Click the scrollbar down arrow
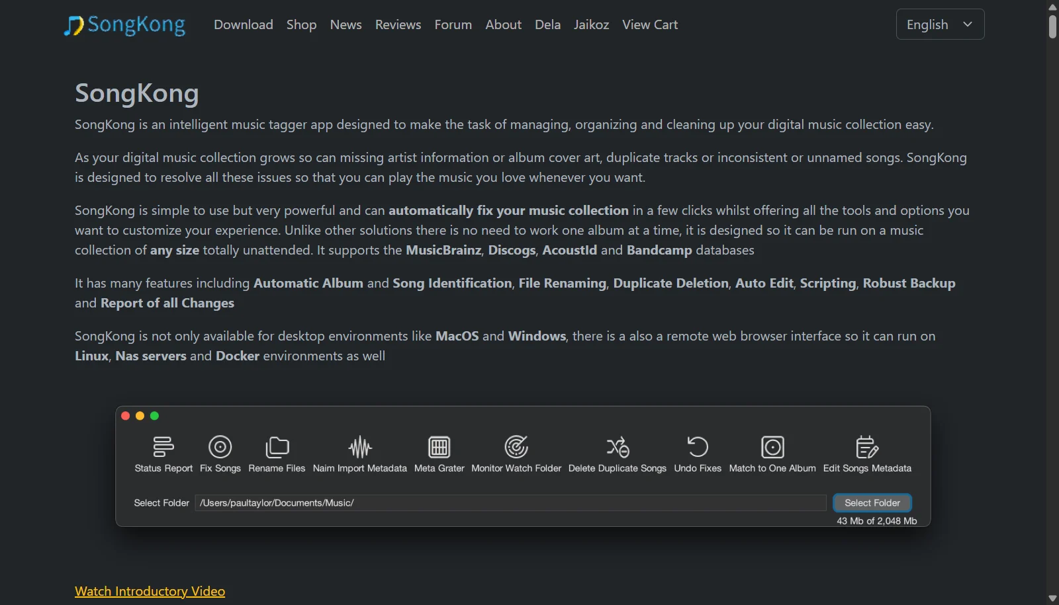The image size is (1059, 605). click(1052, 598)
